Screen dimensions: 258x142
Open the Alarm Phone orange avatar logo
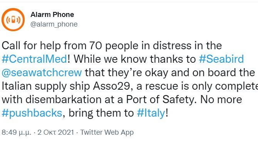click(13, 20)
